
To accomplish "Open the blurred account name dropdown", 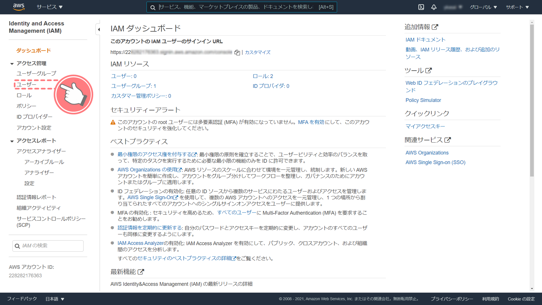I will tap(453, 7).
